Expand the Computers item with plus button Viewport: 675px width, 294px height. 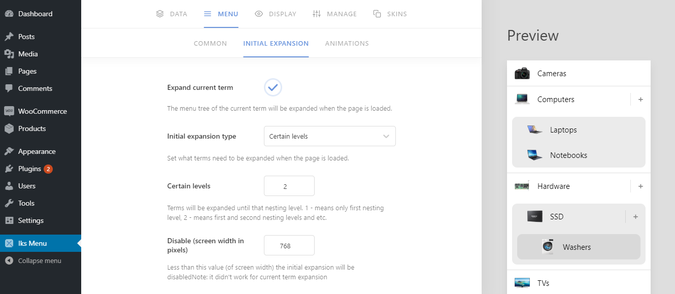click(640, 100)
